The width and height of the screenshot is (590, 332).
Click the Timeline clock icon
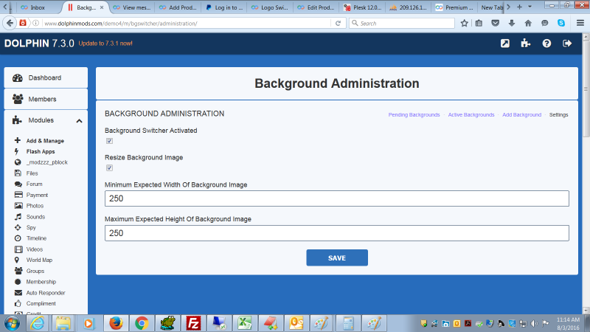18,238
